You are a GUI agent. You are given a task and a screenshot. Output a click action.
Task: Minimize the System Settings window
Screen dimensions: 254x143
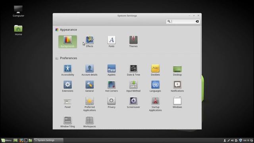tap(190, 15)
